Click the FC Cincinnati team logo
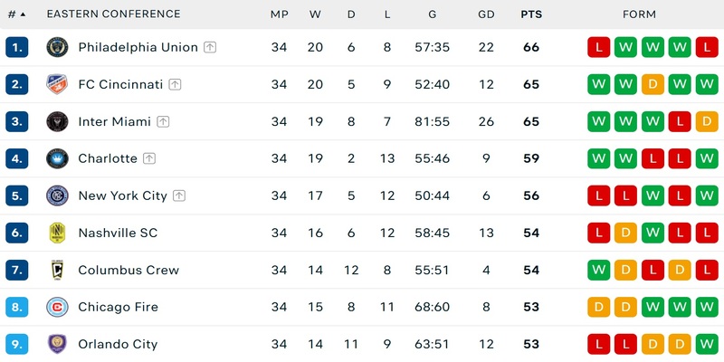Screen dimensions: 724x362 tap(58, 84)
